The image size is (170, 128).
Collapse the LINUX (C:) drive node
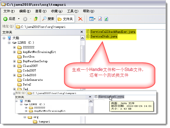[9, 43]
